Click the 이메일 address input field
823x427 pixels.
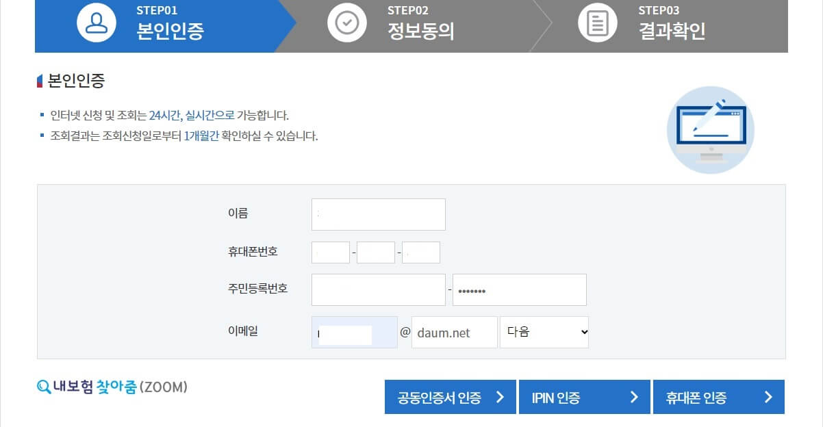(x=354, y=332)
